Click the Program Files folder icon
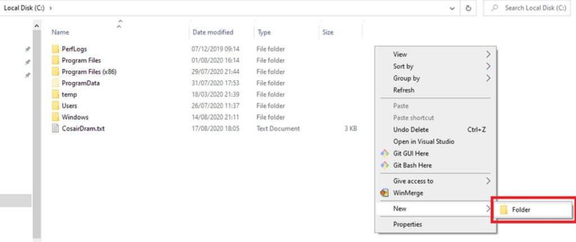 coord(55,60)
